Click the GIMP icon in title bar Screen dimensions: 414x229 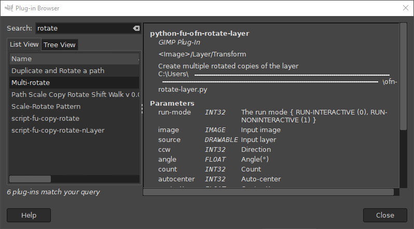(x=7, y=7)
